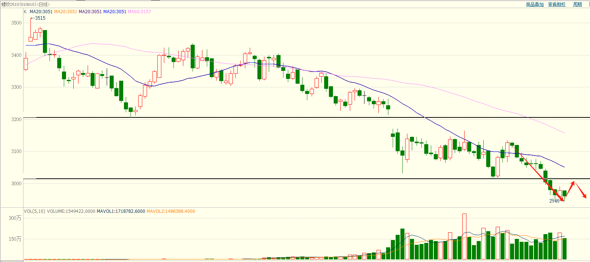Select the chart title 螺纹2510(010610)<日线>
This screenshot has height=262, width=590.
click(x=25, y=4)
